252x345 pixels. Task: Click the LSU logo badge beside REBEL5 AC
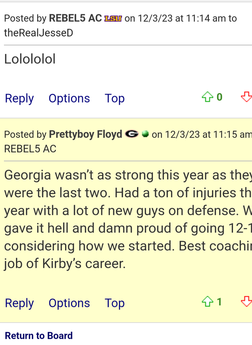click(113, 19)
